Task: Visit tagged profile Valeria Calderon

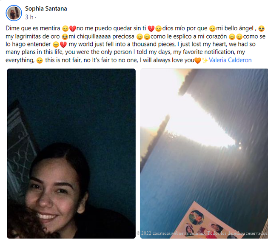Action: tap(230, 60)
